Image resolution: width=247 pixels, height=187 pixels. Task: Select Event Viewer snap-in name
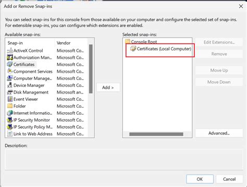click(26, 99)
